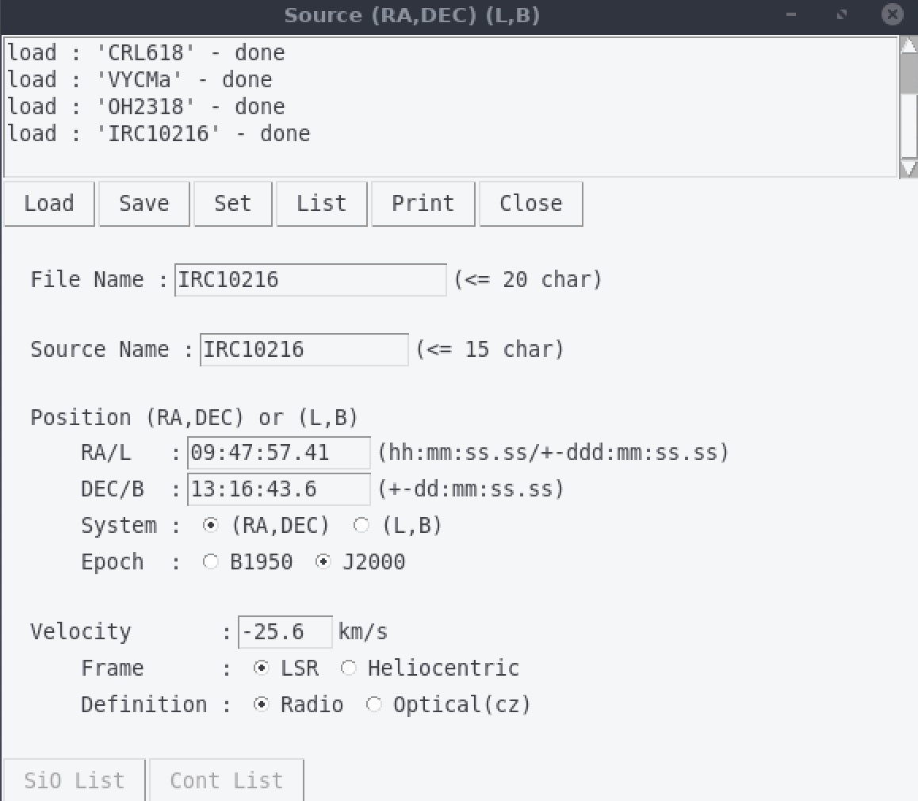Viewport: 918px width, 801px height.
Task: Pick the Optical(cz) velocity definition
Action: click(x=374, y=705)
